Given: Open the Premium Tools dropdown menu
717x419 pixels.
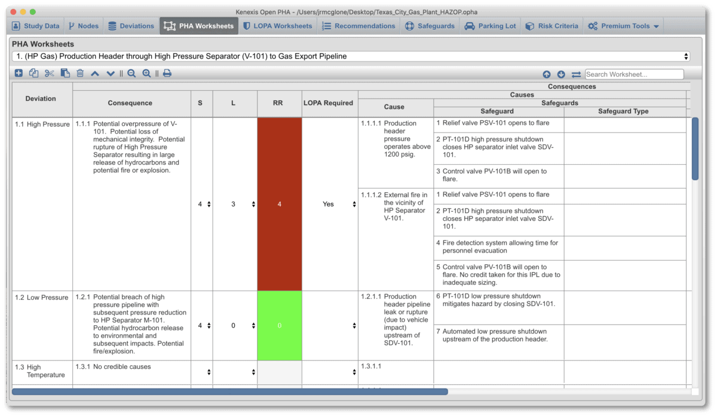Looking at the screenshot, I should click(624, 26).
